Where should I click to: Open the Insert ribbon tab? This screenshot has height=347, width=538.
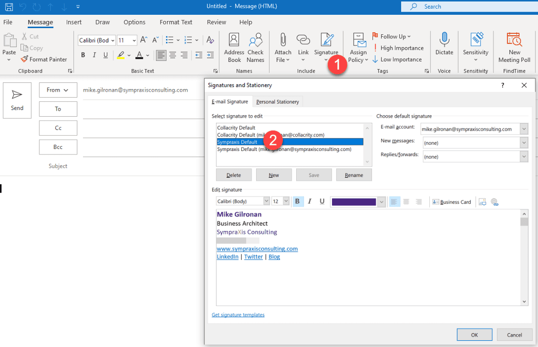pyautogui.click(x=74, y=22)
